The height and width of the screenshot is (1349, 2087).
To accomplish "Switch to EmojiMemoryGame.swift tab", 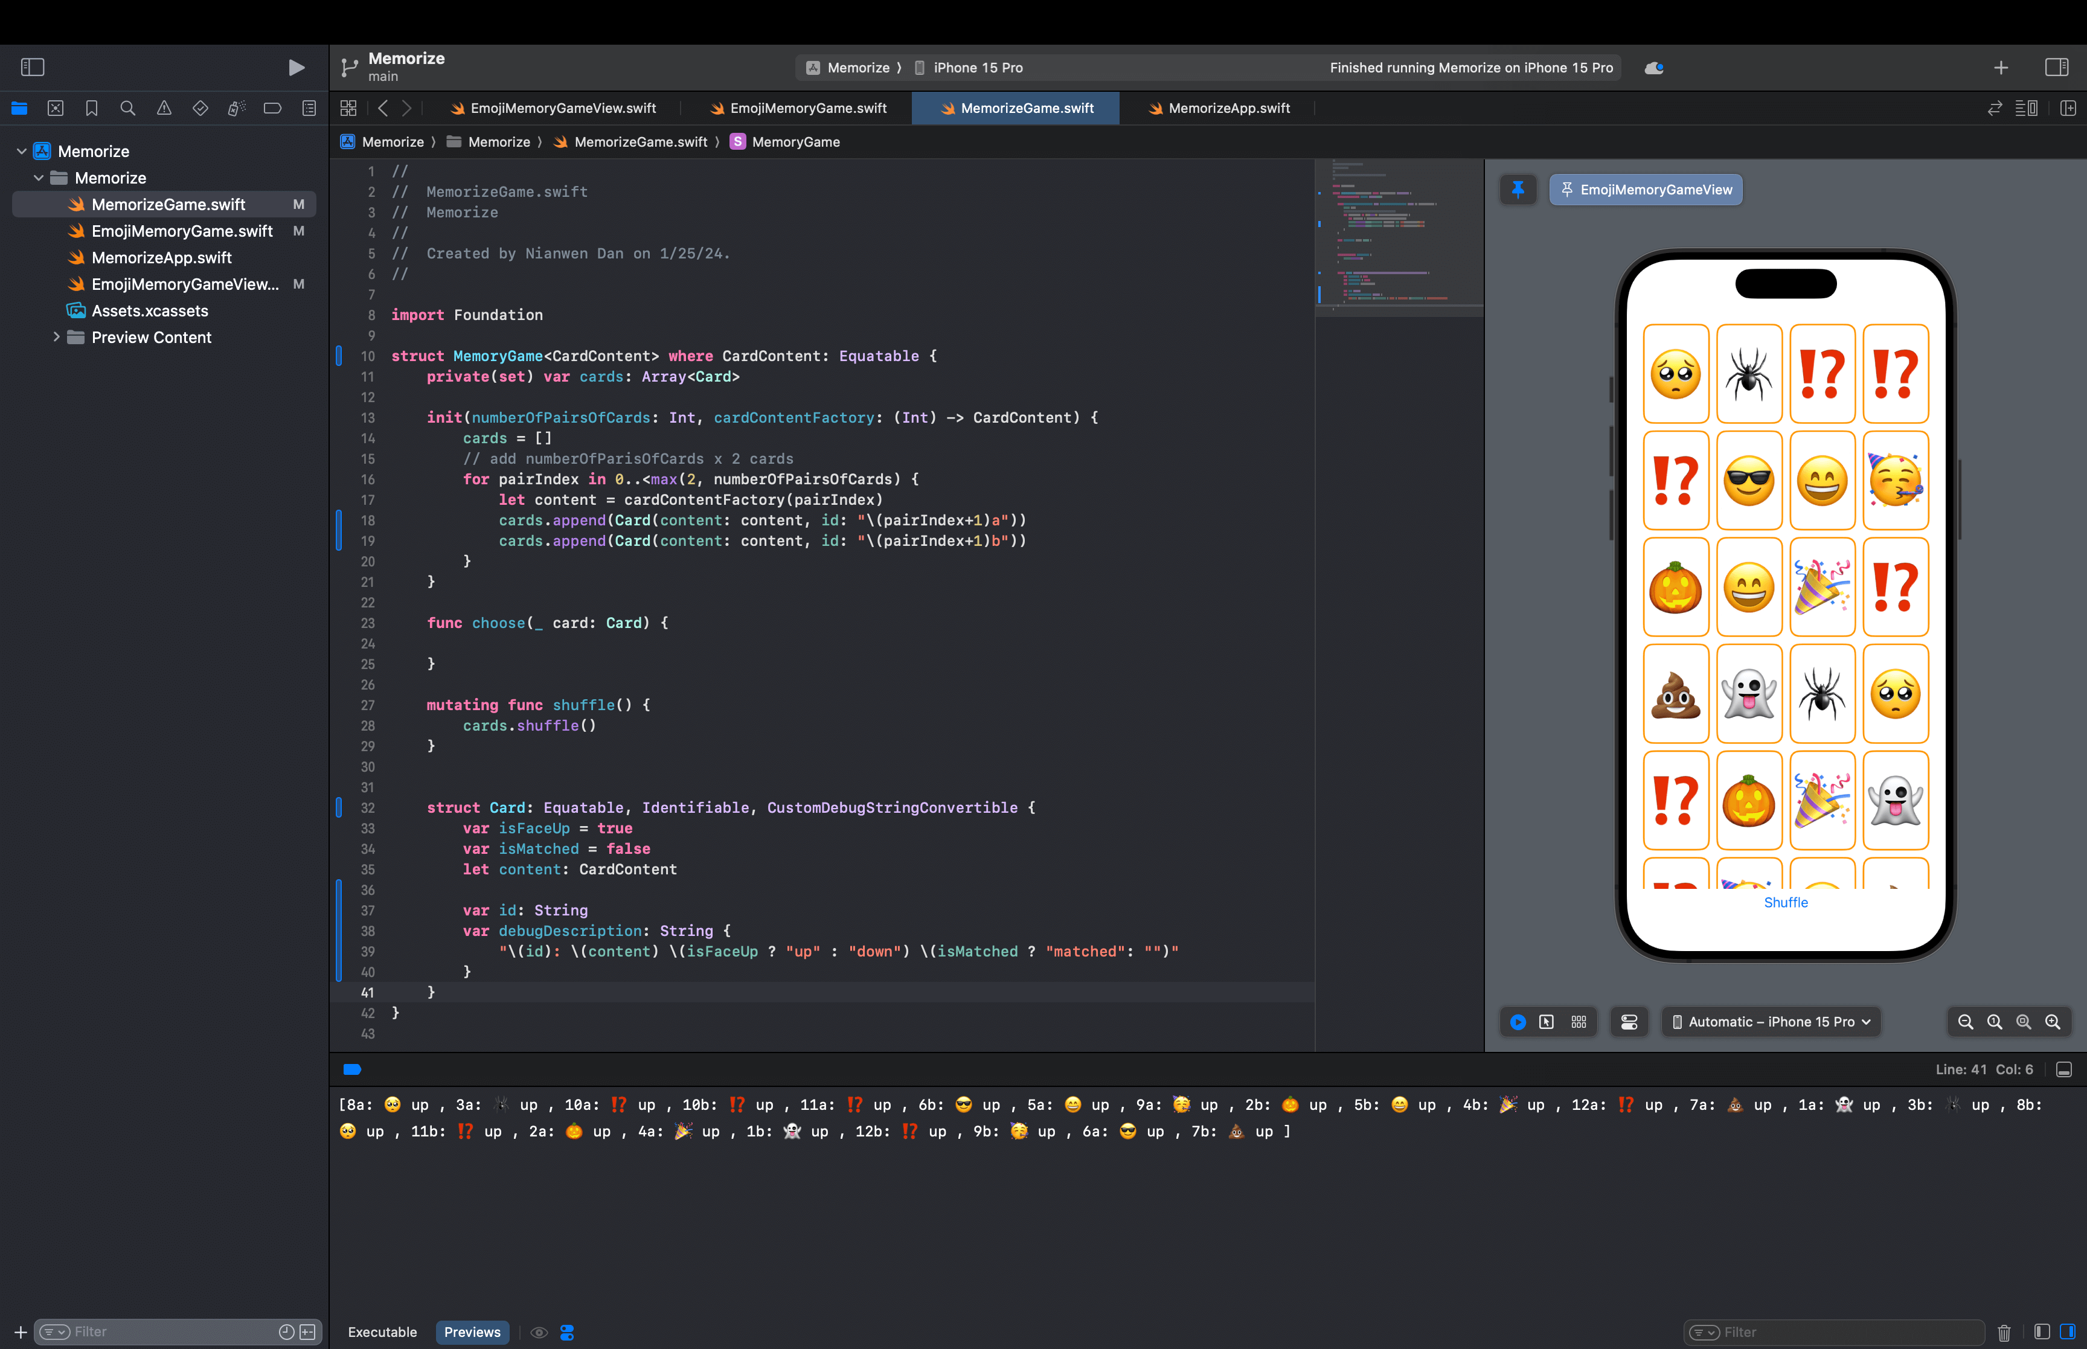I will [x=799, y=107].
